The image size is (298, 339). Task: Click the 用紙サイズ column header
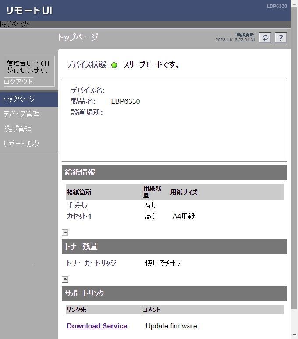tap(226, 192)
